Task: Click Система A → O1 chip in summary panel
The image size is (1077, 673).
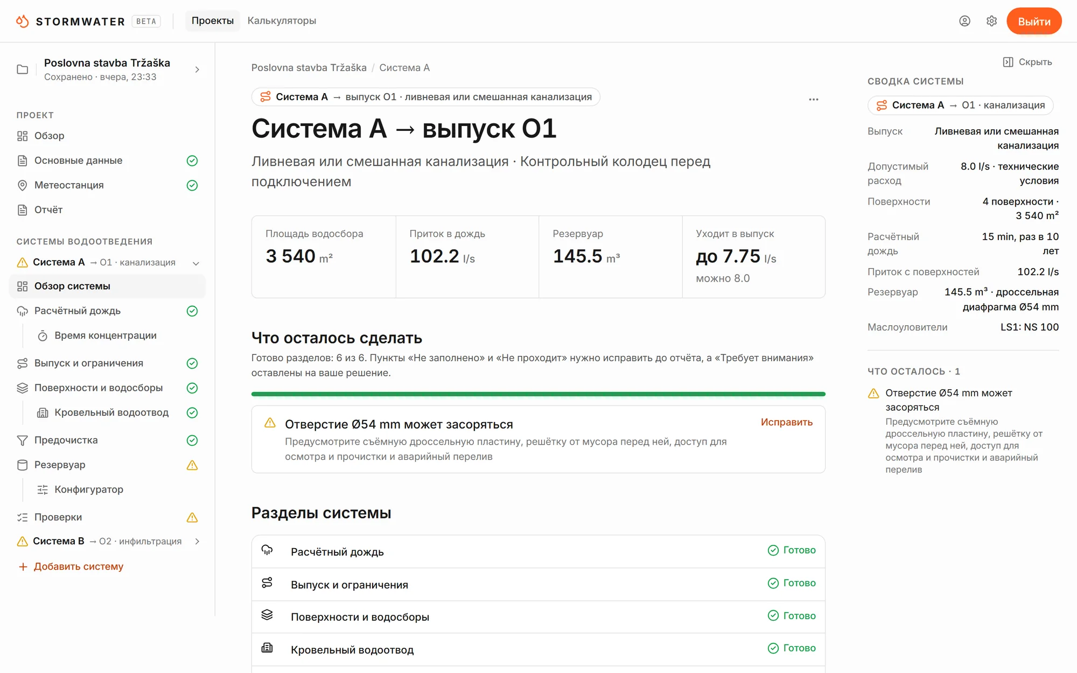Action: pyautogui.click(x=961, y=105)
